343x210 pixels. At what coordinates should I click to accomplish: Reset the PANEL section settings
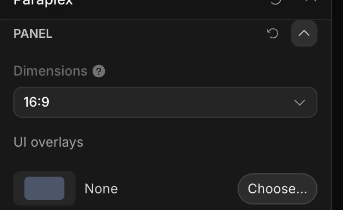click(x=273, y=33)
